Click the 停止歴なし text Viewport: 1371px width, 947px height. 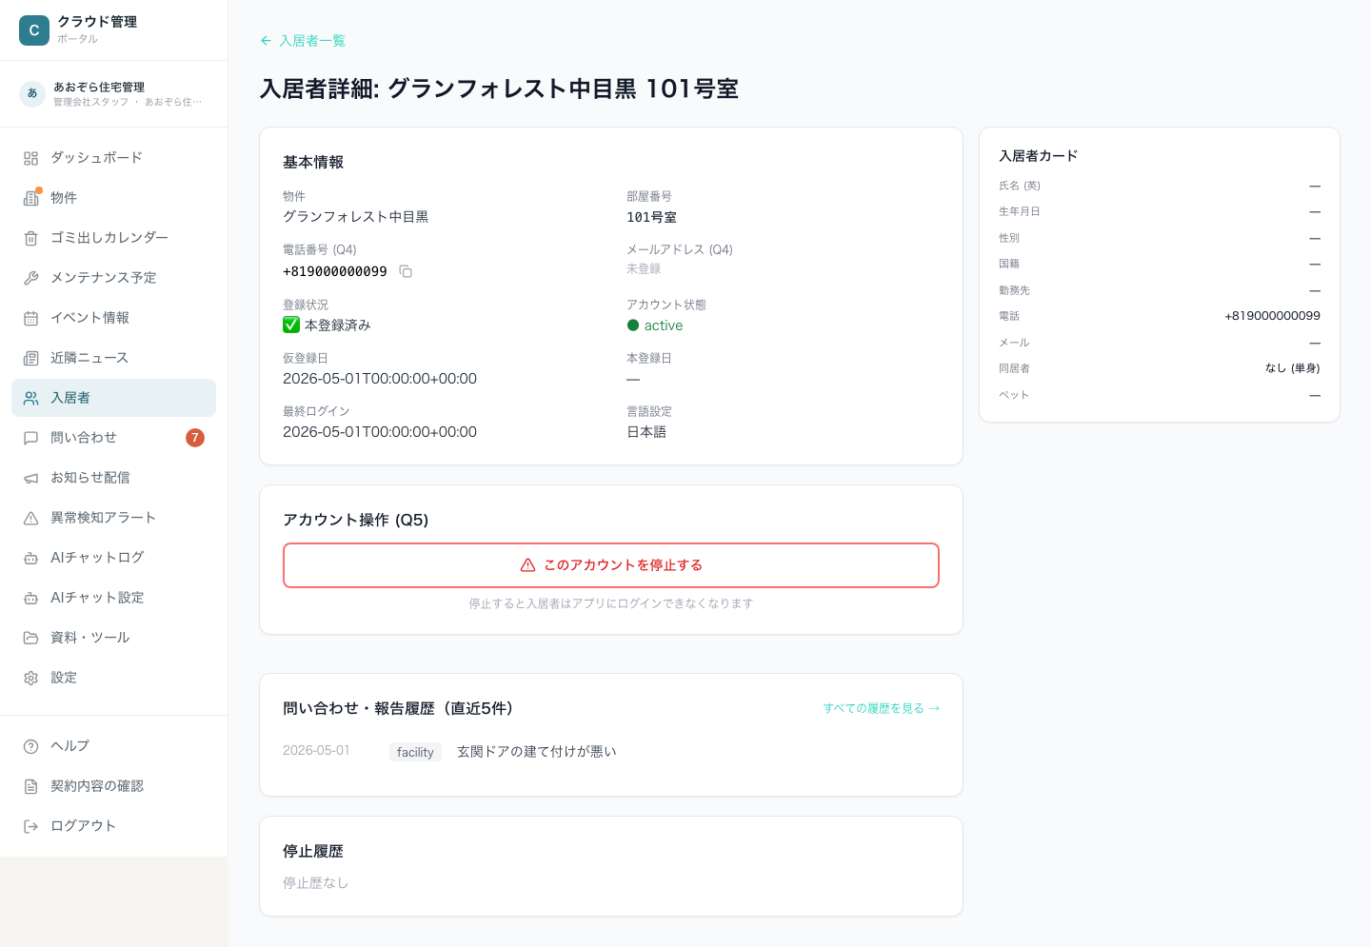click(315, 883)
